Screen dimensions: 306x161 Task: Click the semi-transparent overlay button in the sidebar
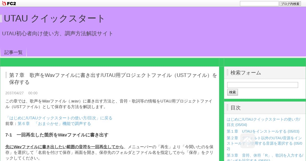tap(248, 141)
